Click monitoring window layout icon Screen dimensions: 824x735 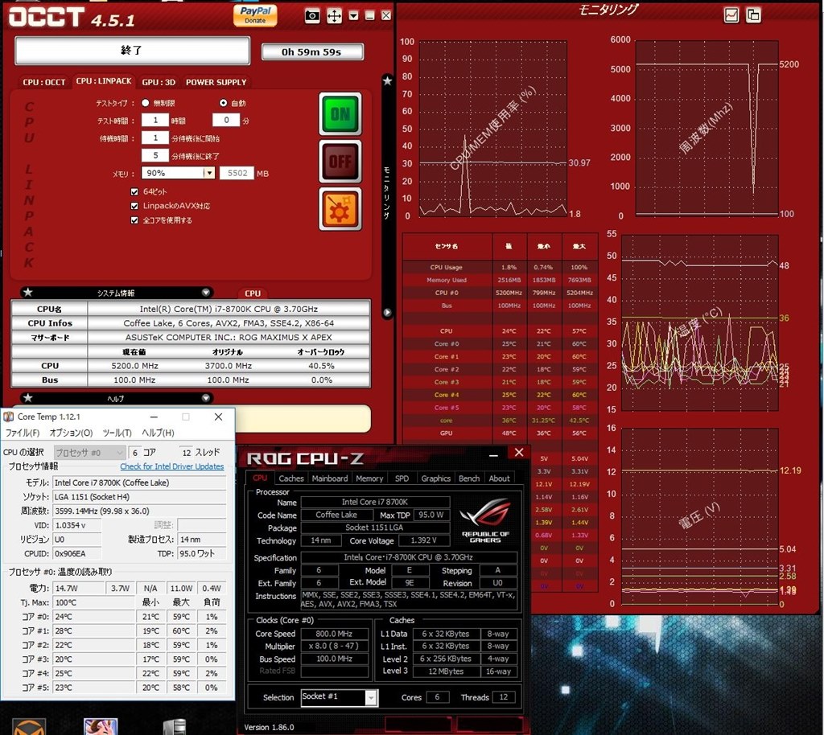pyautogui.click(x=753, y=14)
